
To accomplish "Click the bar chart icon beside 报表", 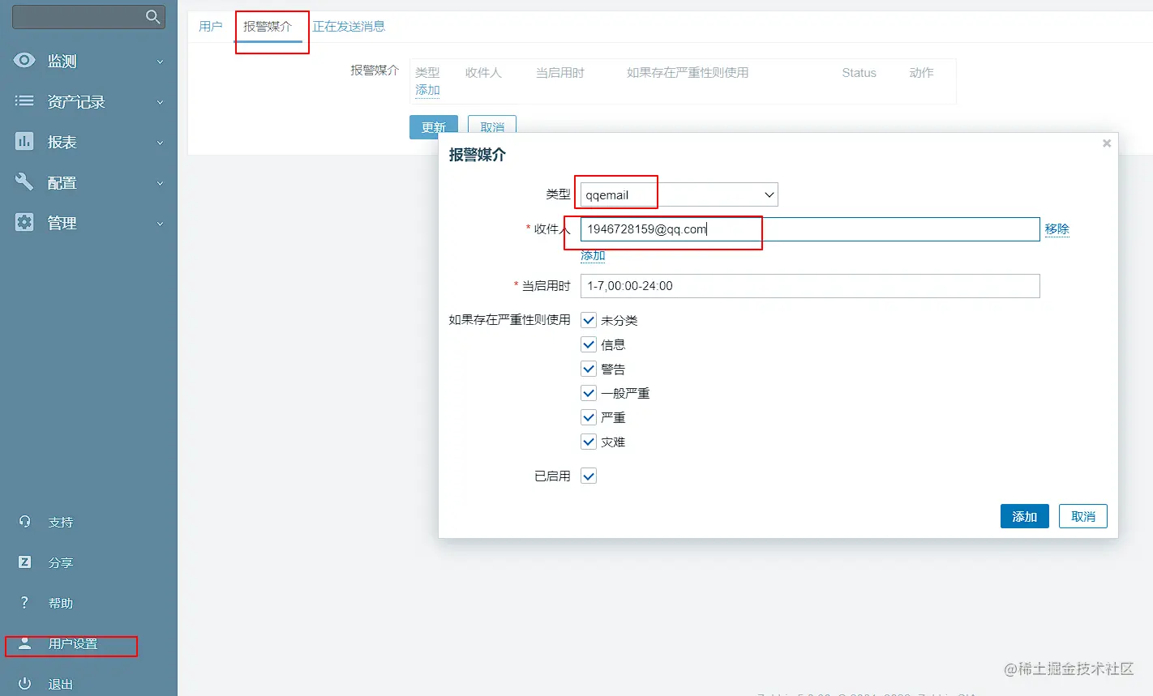I will click(x=24, y=141).
